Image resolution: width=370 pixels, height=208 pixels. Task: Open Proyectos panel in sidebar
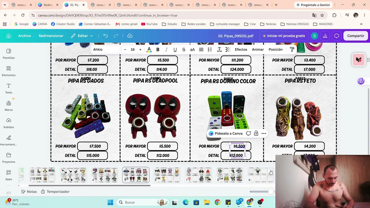tap(9, 158)
